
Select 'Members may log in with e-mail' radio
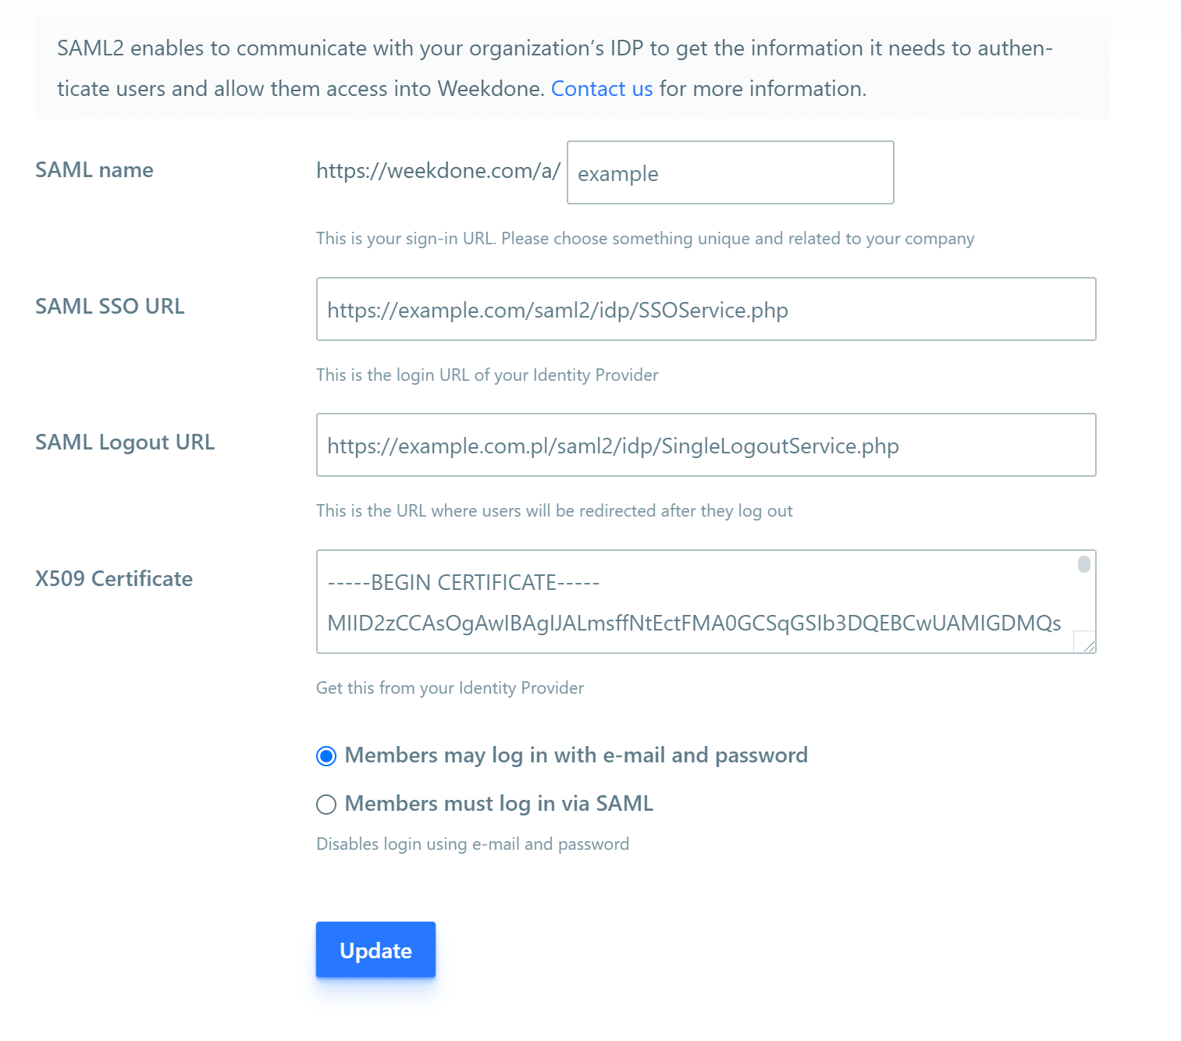(x=326, y=756)
